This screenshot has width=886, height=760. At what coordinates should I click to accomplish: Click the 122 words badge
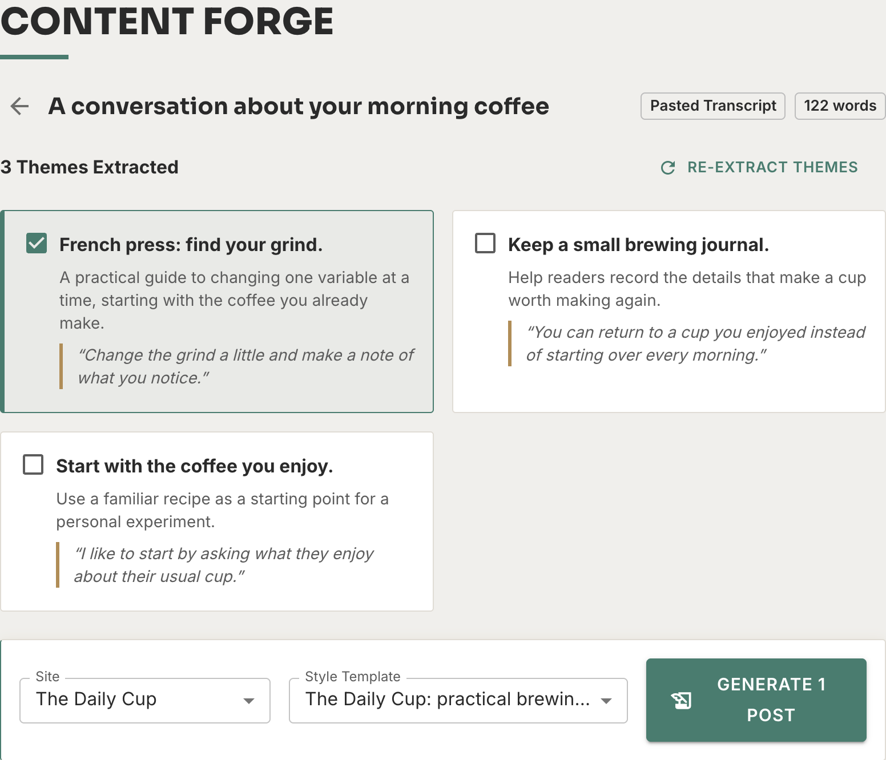point(840,106)
